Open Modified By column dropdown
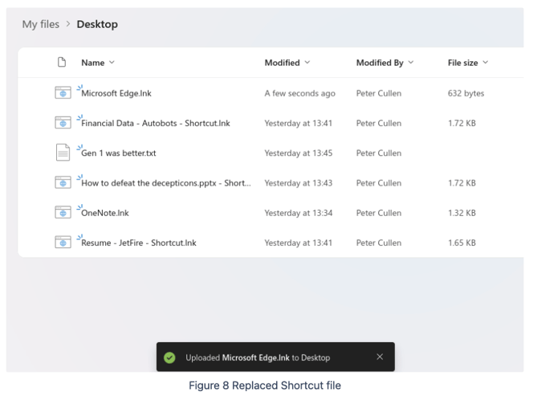Viewport: 533px width, 396px height. [411, 63]
